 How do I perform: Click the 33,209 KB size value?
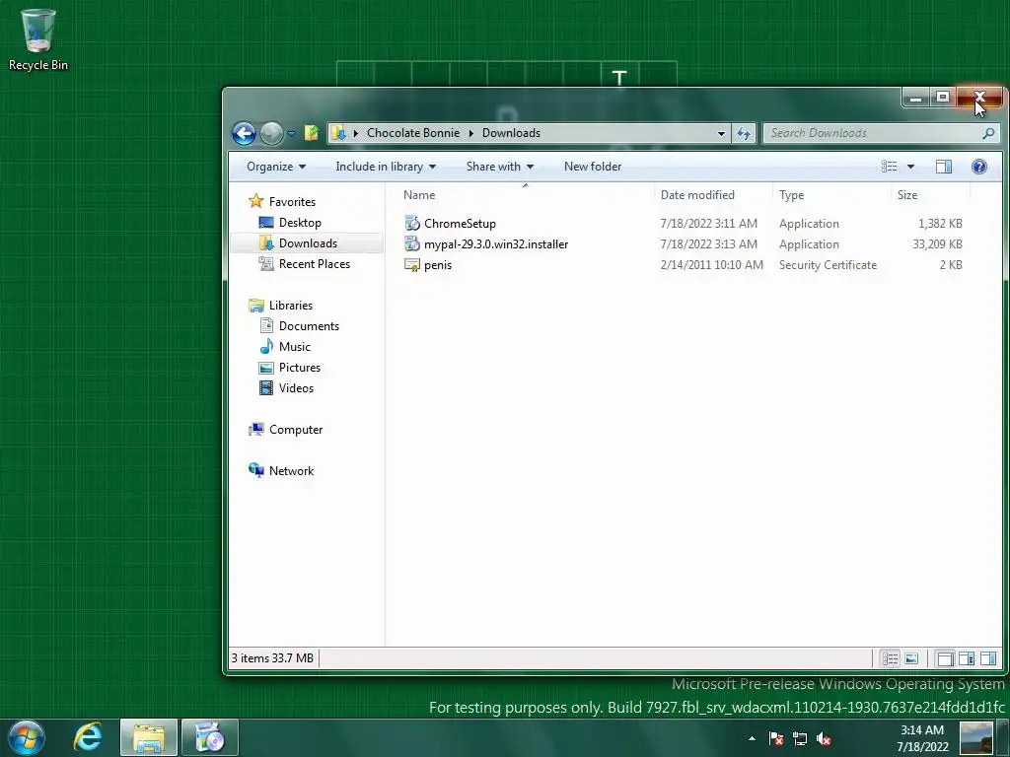[x=937, y=244]
